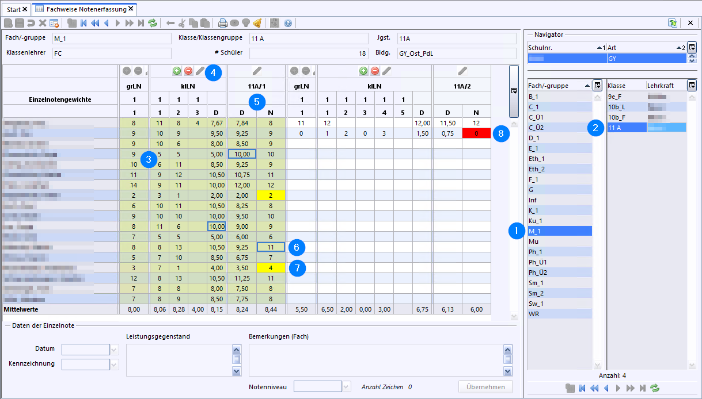Select the 11 A class row
702x399 pixels.
[x=647, y=128]
